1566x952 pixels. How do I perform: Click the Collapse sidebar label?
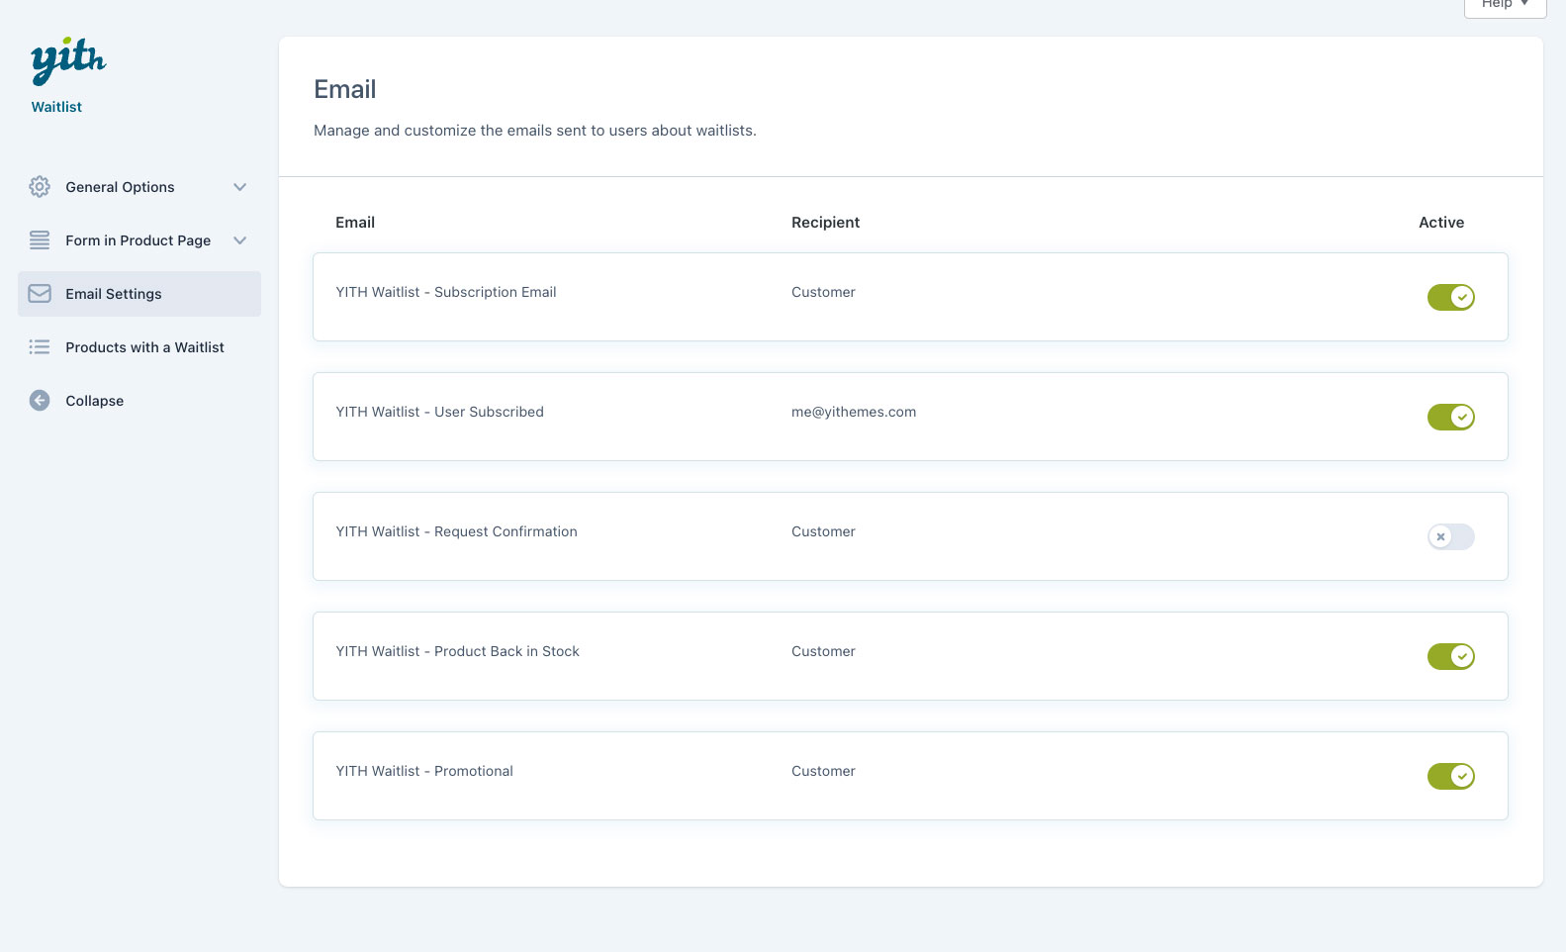tap(95, 401)
